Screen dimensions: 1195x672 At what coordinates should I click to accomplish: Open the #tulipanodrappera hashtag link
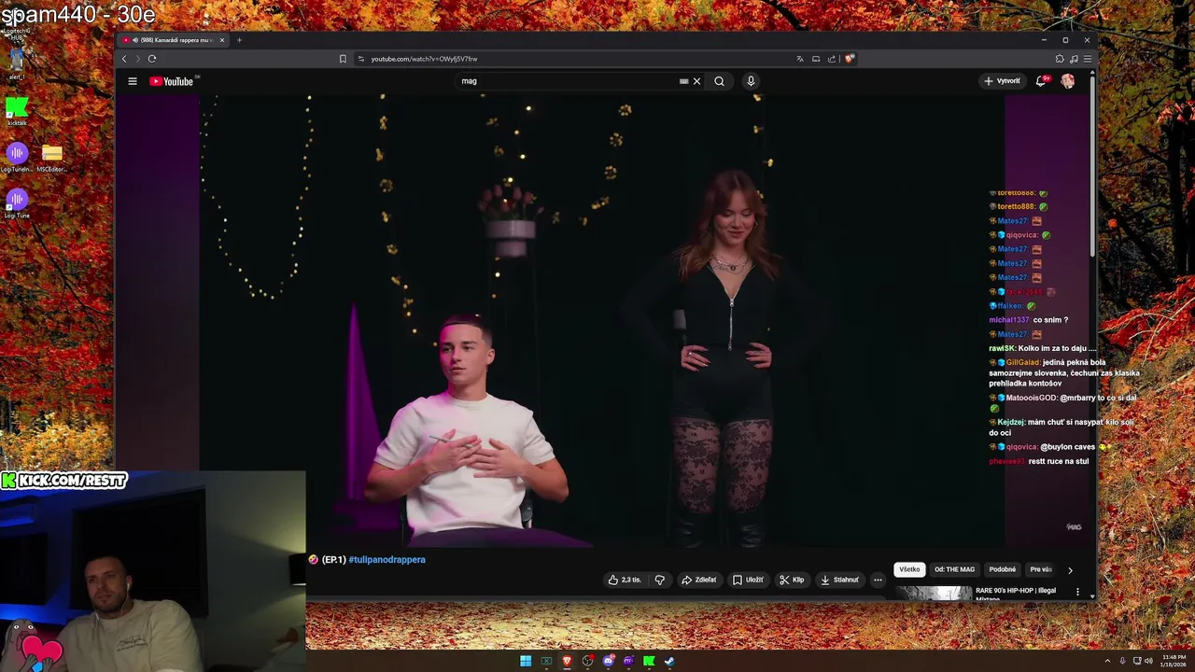tap(387, 559)
